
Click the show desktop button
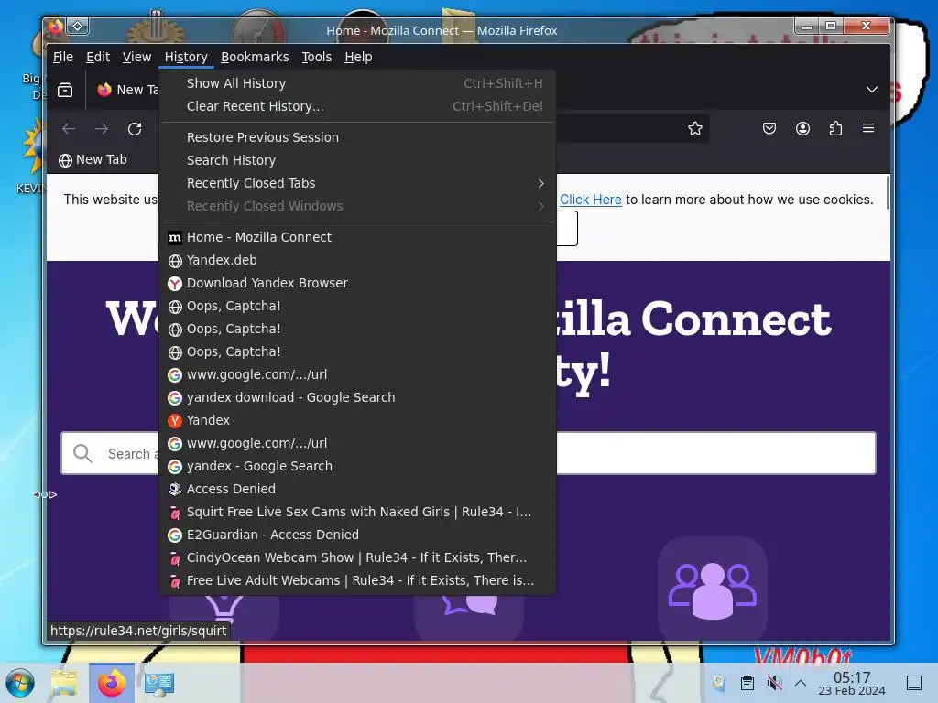914,683
